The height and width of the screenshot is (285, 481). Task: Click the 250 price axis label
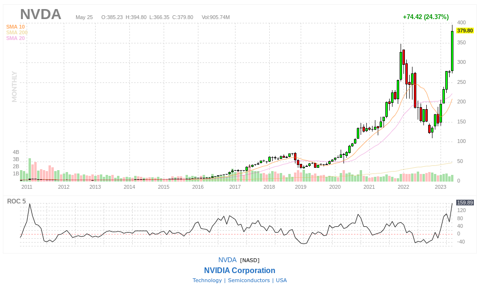[461, 82]
